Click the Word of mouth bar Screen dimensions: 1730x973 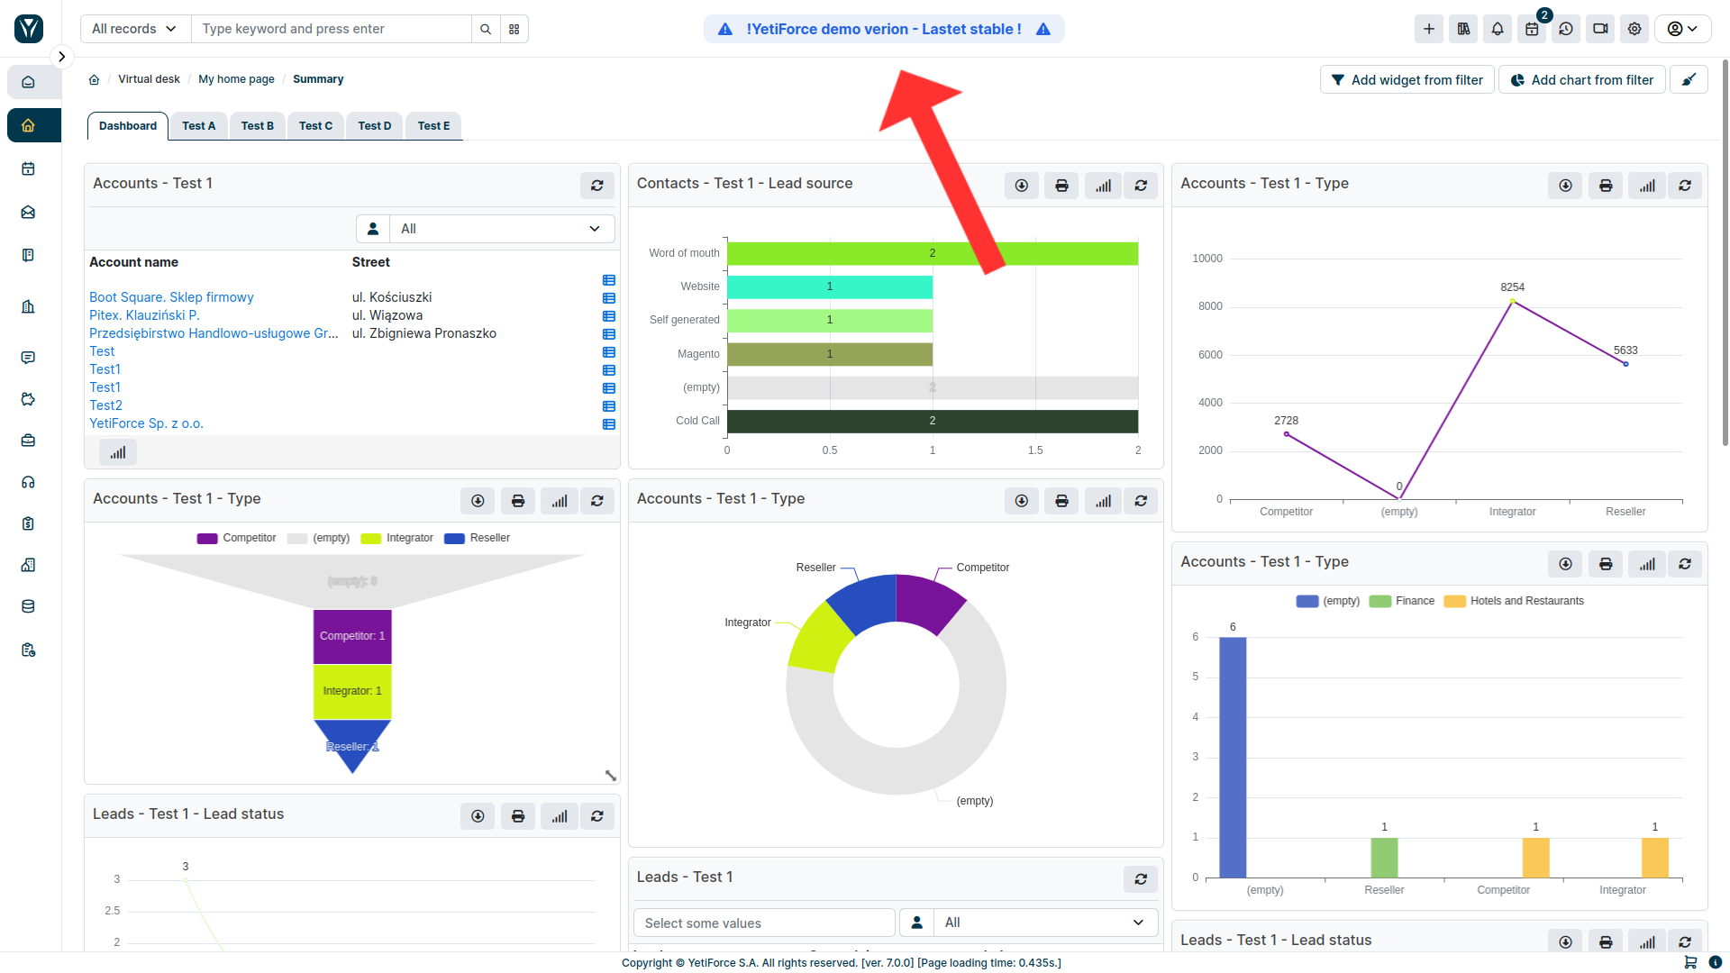(x=933, y=253)
